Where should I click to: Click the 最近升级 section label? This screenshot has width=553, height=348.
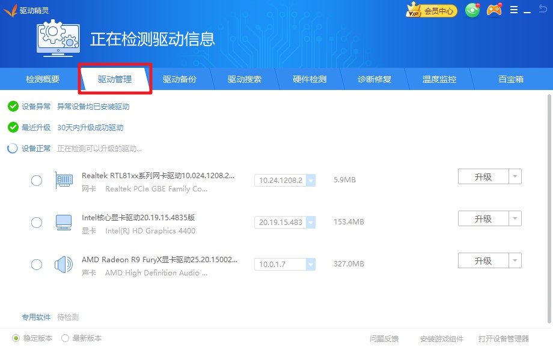[36, 128]
